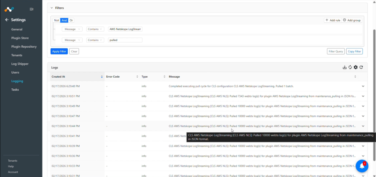Image resolution: width=376 pixels, height=177 pixels.
Task: Expand the 3:10:51 PM log row
Action: click(363, 96)
